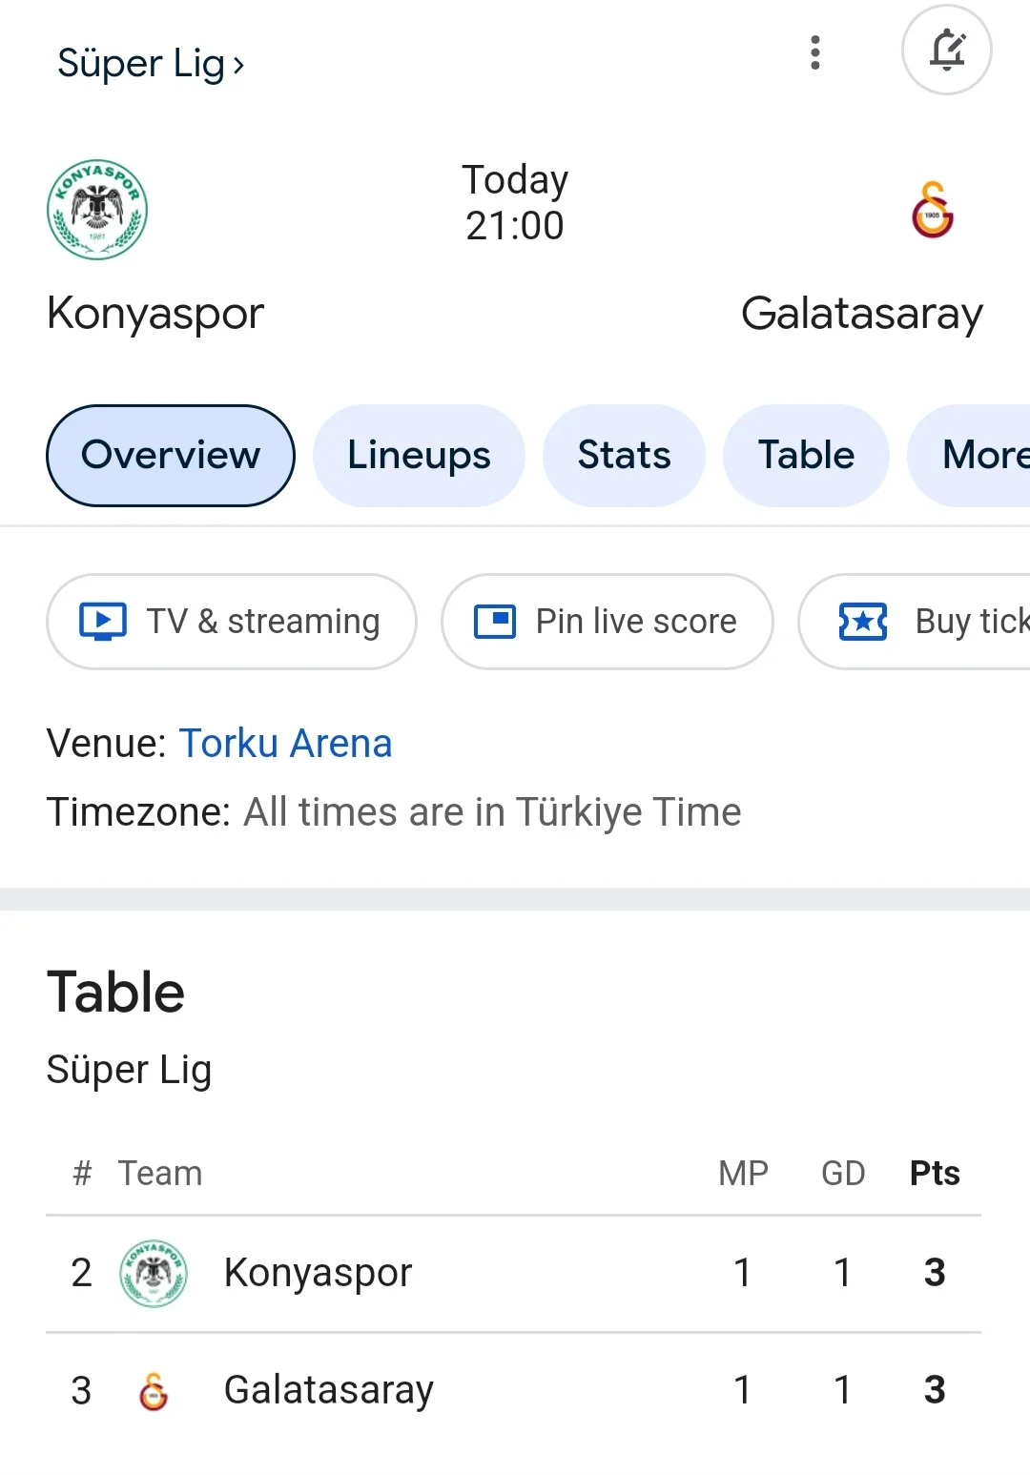Open the Konyaspor row in table
Image resolution: width=1030 pixels, height=1475 pixels.
point(513,1273)
